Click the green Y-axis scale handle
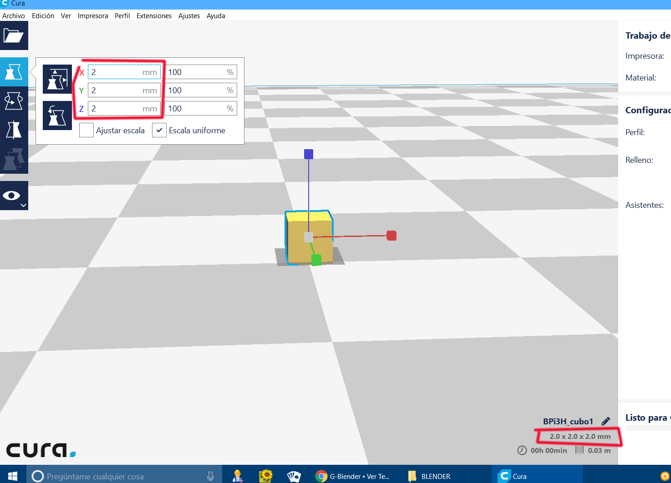Screen dimensions: 671x483 tap(316, 260)
